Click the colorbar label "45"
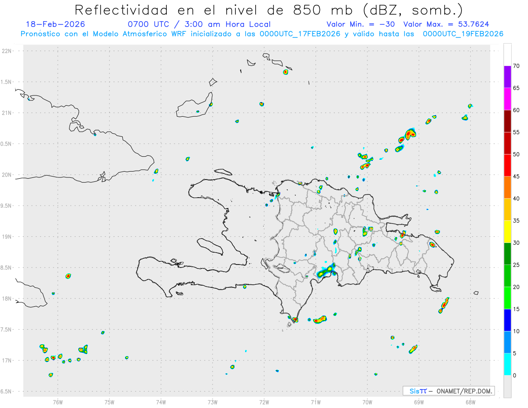This screenshot has height=408, width=528. [x=516, y=176]
